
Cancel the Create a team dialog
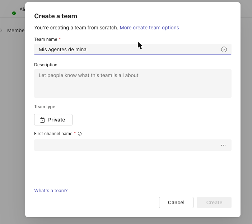[x=176, y=202]
